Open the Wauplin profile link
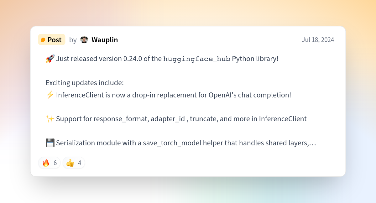This screenshot has height=203, width=376. tap(105, 40)
